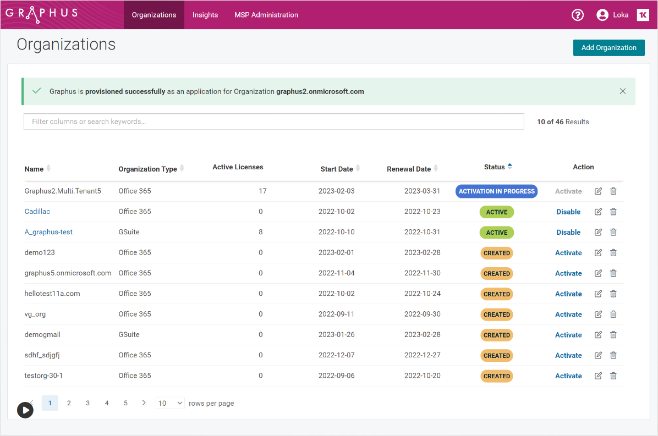Open the Insights tab
The width and height of the screenshot is (658, 436).
point(205,15)
